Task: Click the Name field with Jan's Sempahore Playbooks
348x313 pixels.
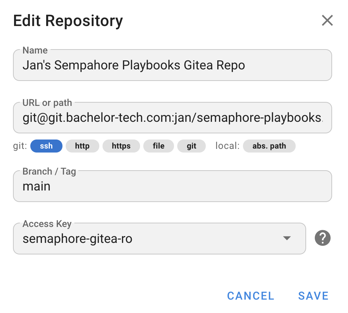Action: tap(173, 65)
